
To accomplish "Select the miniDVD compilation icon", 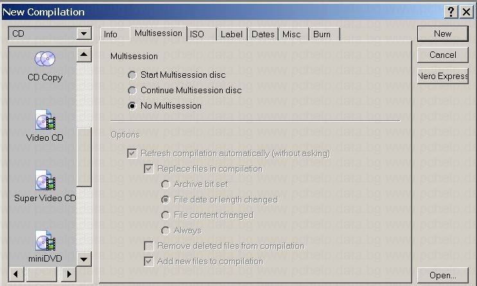I will [x=44, y=242].
